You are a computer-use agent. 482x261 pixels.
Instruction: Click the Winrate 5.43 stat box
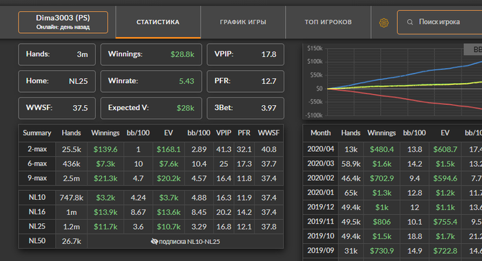point(151,81)
